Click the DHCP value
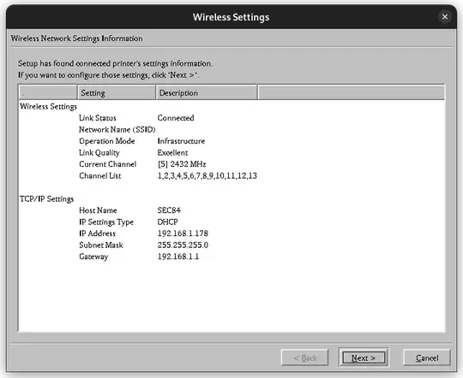Viewport: 463px width, 378px height. tap(167, 221)
